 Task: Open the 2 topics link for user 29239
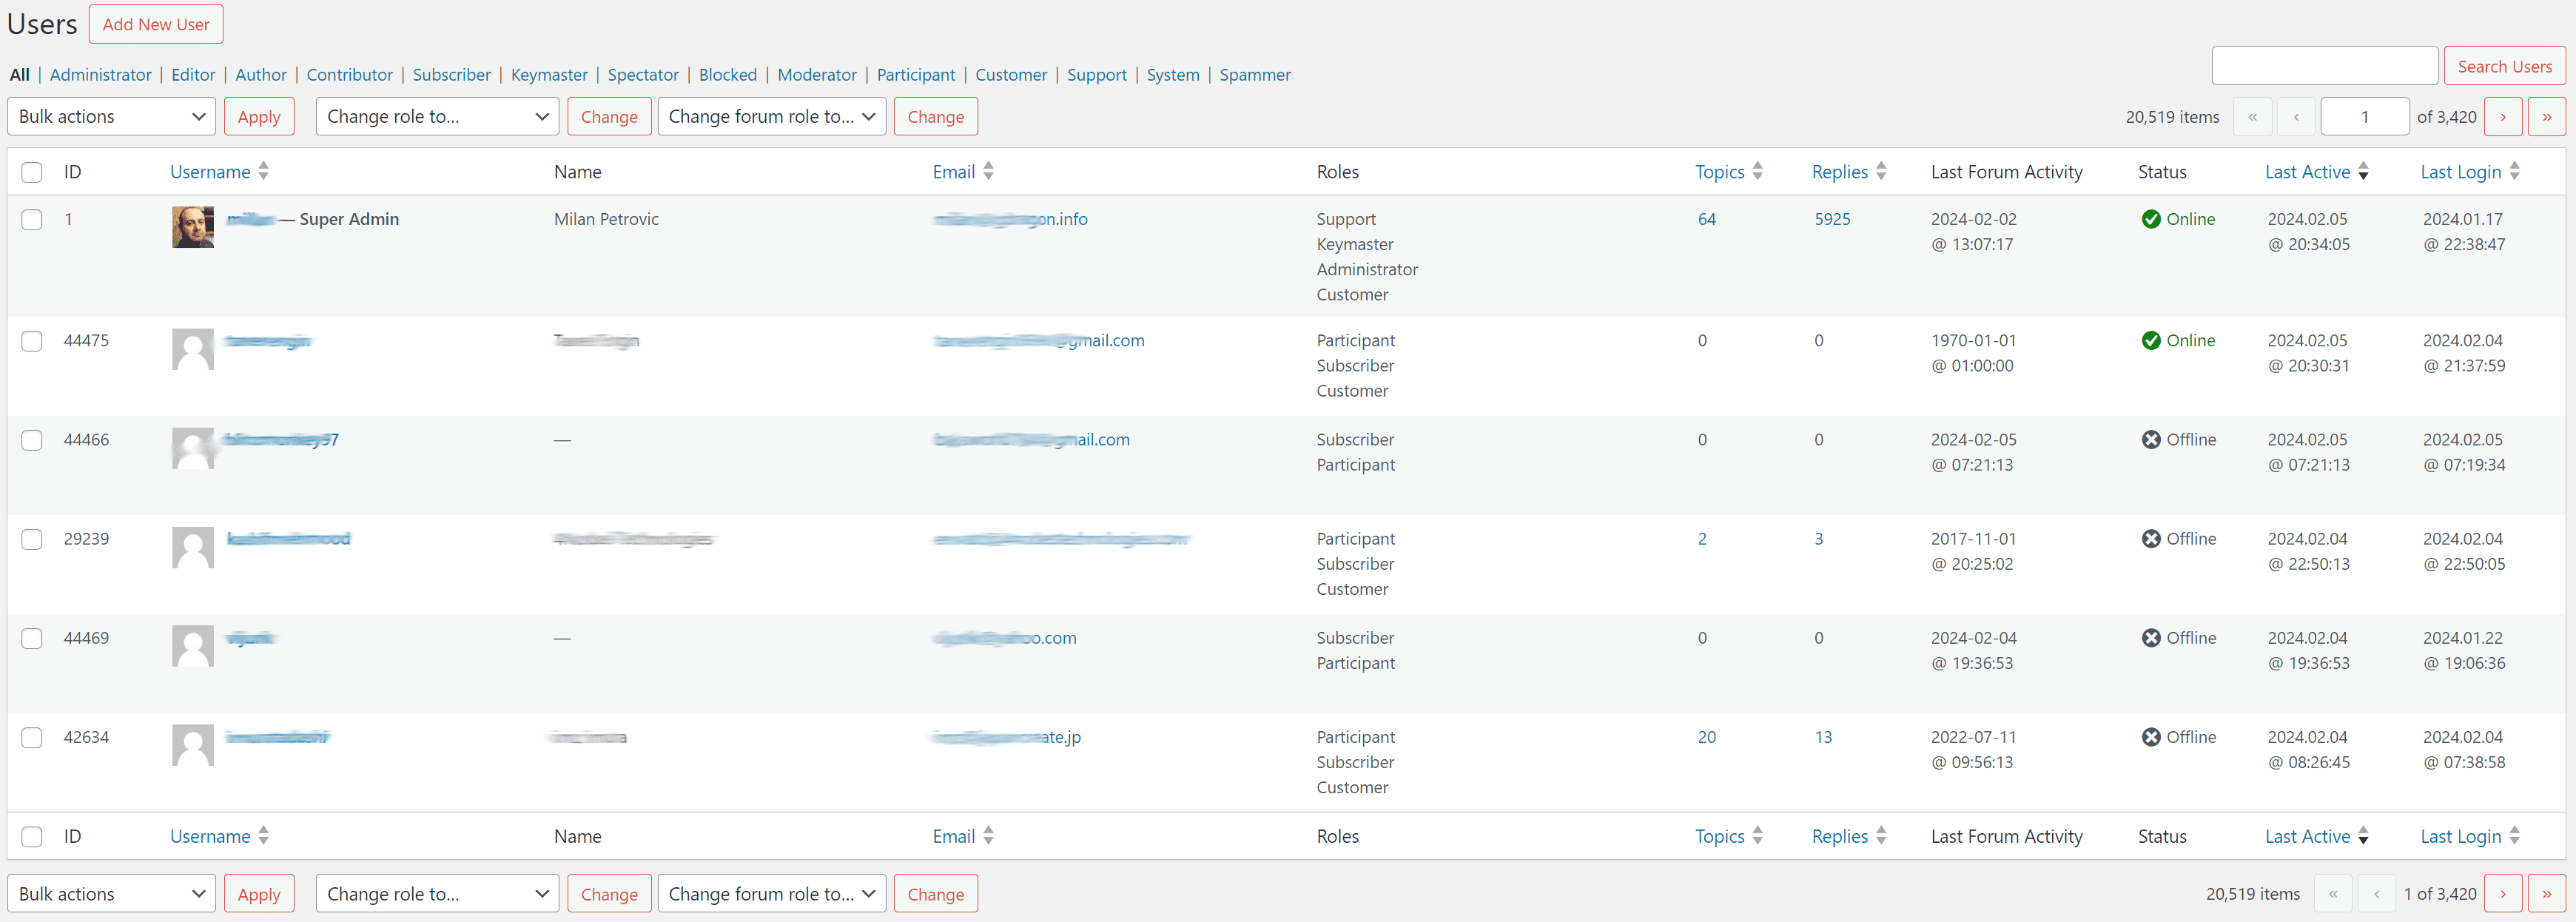pos(1702,539)
